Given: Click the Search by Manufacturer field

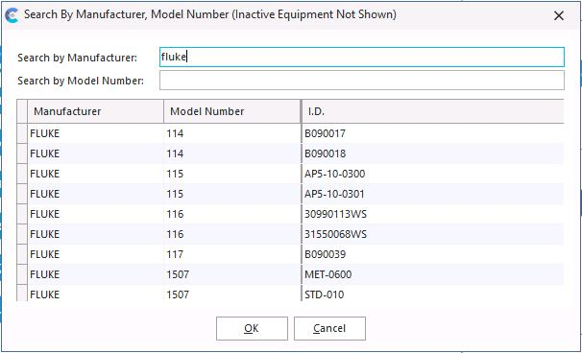Looking at the screenshot, I should (362, 58).
